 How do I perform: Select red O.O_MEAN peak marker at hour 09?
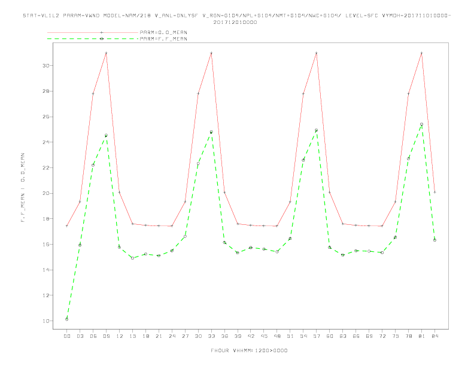click(x=106, y=53)
